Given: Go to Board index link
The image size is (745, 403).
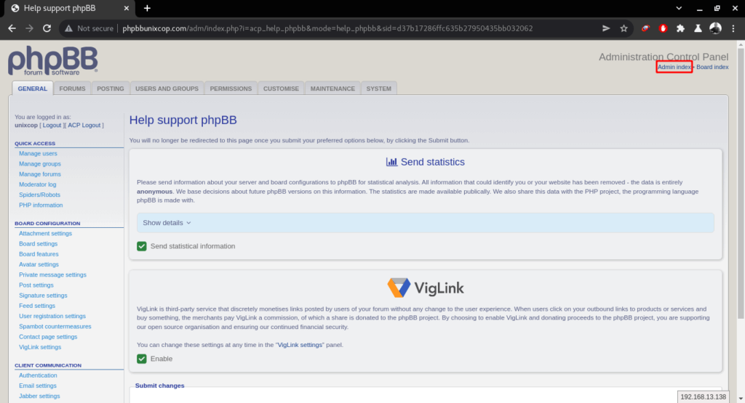Looking at the screenshot, I should click(712, 67).
